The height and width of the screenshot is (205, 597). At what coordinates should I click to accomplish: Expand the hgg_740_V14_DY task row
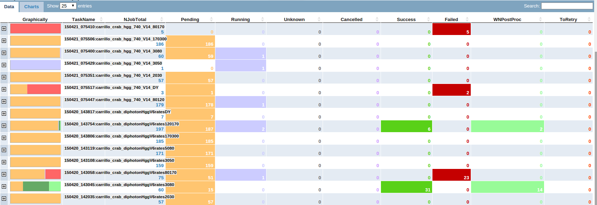[x=4, y=89]
